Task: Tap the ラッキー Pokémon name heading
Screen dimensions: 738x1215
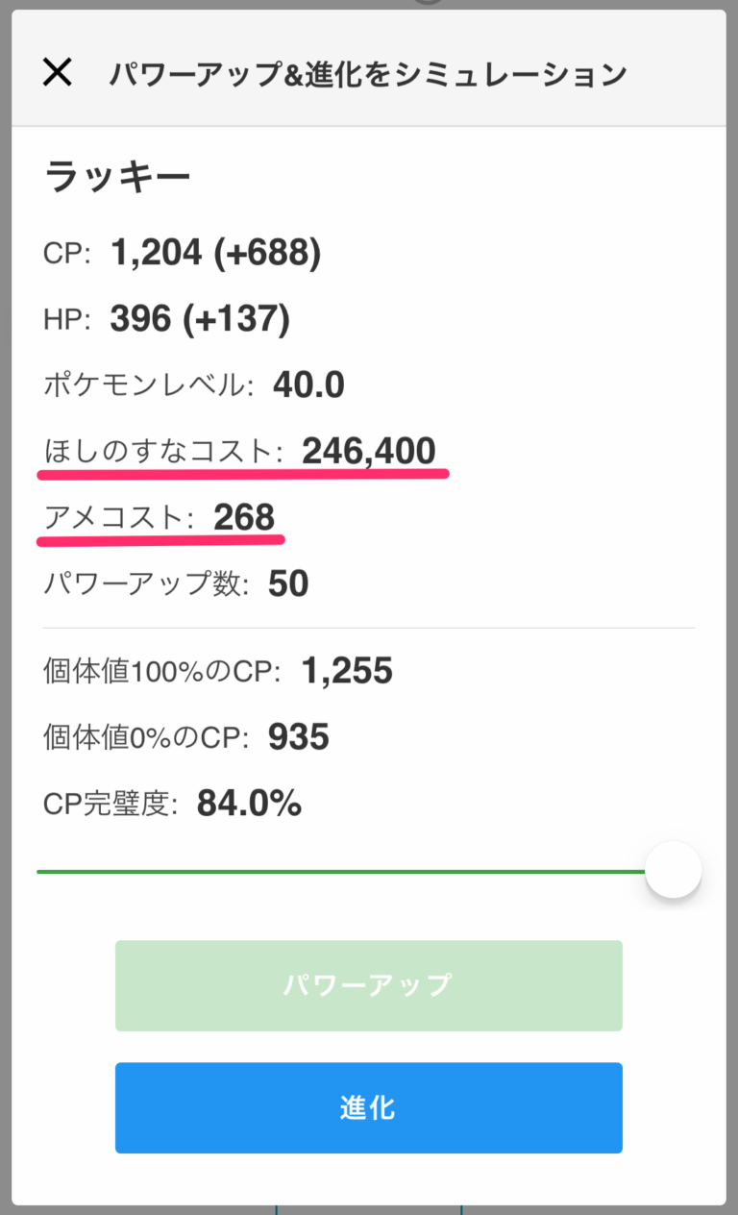Action: coord(119,175)
